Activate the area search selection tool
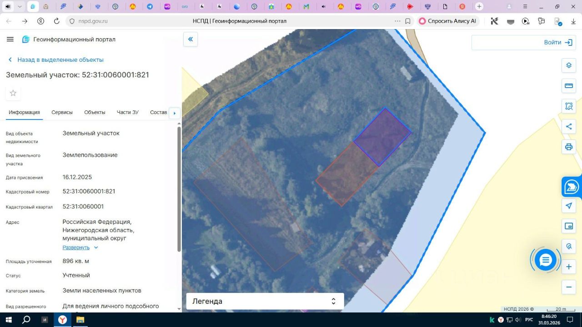Screen dimensions: 582x327 click(568, 106)
